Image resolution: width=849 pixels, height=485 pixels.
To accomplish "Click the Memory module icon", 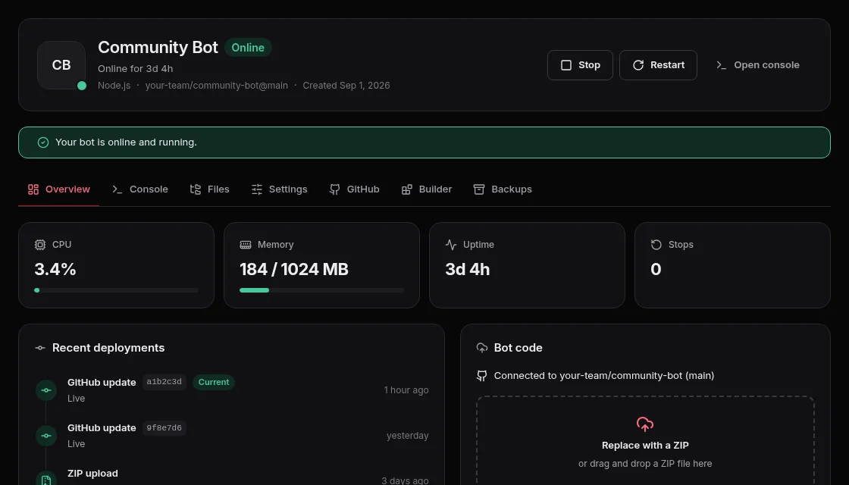I will coord(246,245).
